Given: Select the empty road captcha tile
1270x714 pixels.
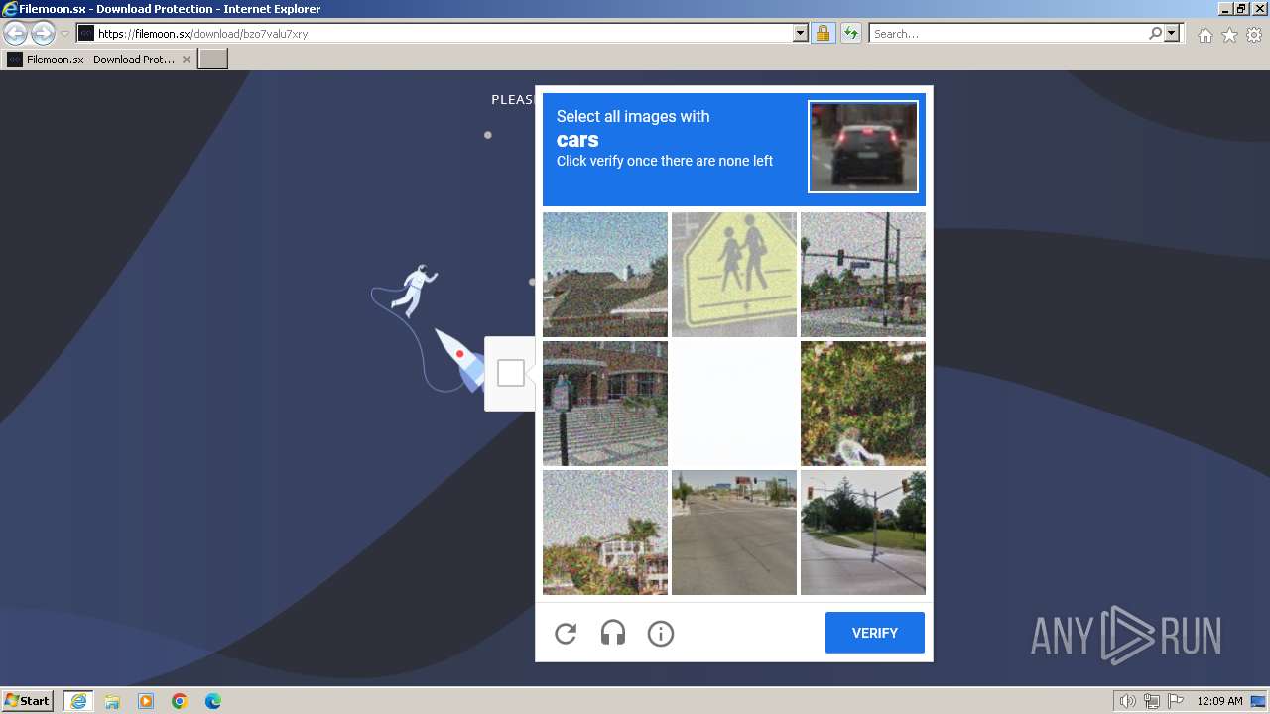Looking at the screenshot, I should 734,533.
